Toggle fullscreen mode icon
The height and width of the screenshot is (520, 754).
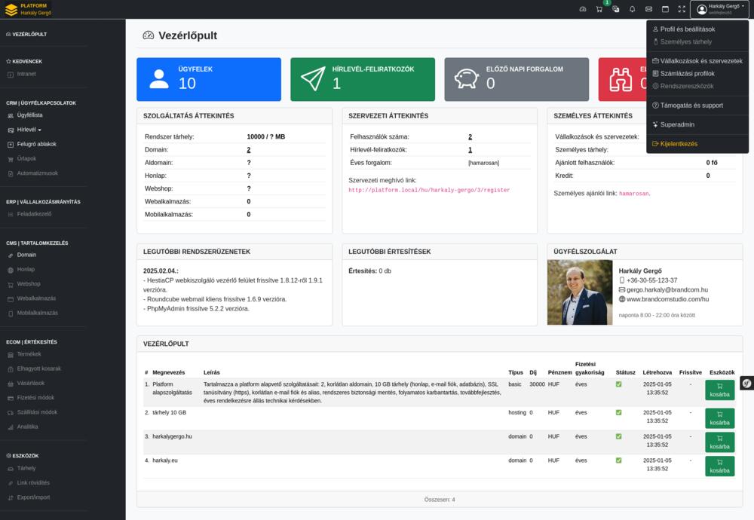pyautogui.click(x=682, y=9)
